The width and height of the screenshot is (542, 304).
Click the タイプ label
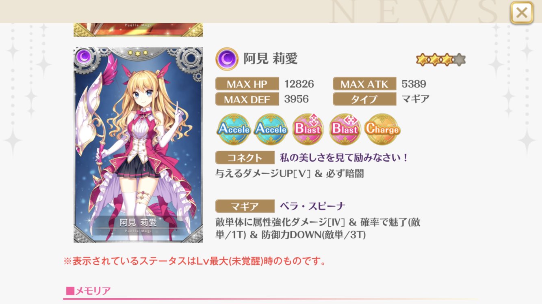pyautogui.click(x=364, y=99)
